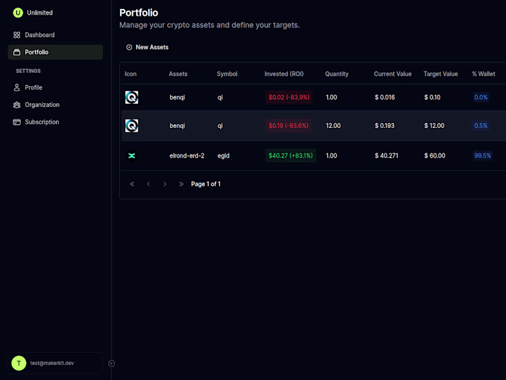Click the elrond egld token icon
This screenshot has height=380, width=506.
point(132,156)
